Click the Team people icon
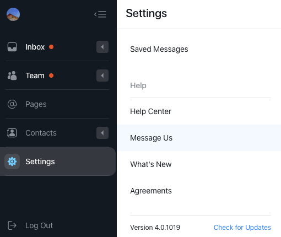Screen dimensions: 281x237 coord(12,76)
